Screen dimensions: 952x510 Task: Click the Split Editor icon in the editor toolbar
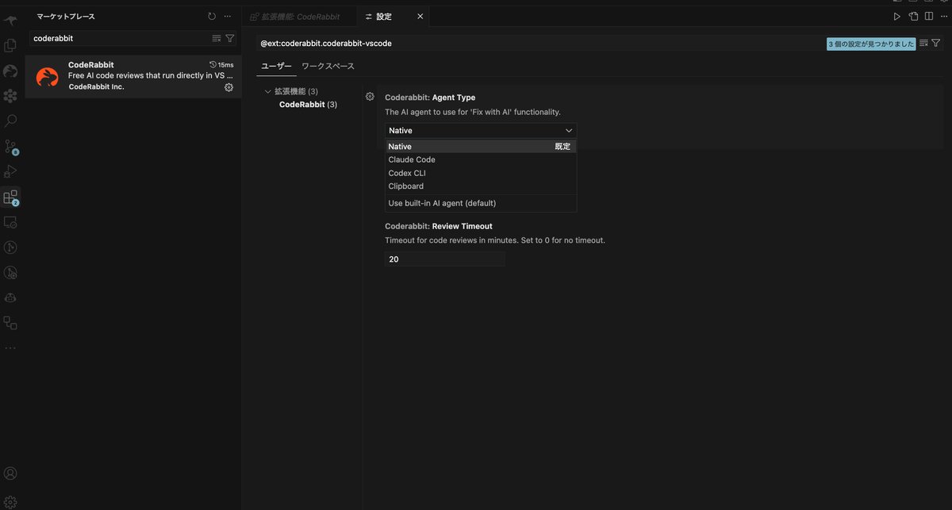[x=929, y=15]
